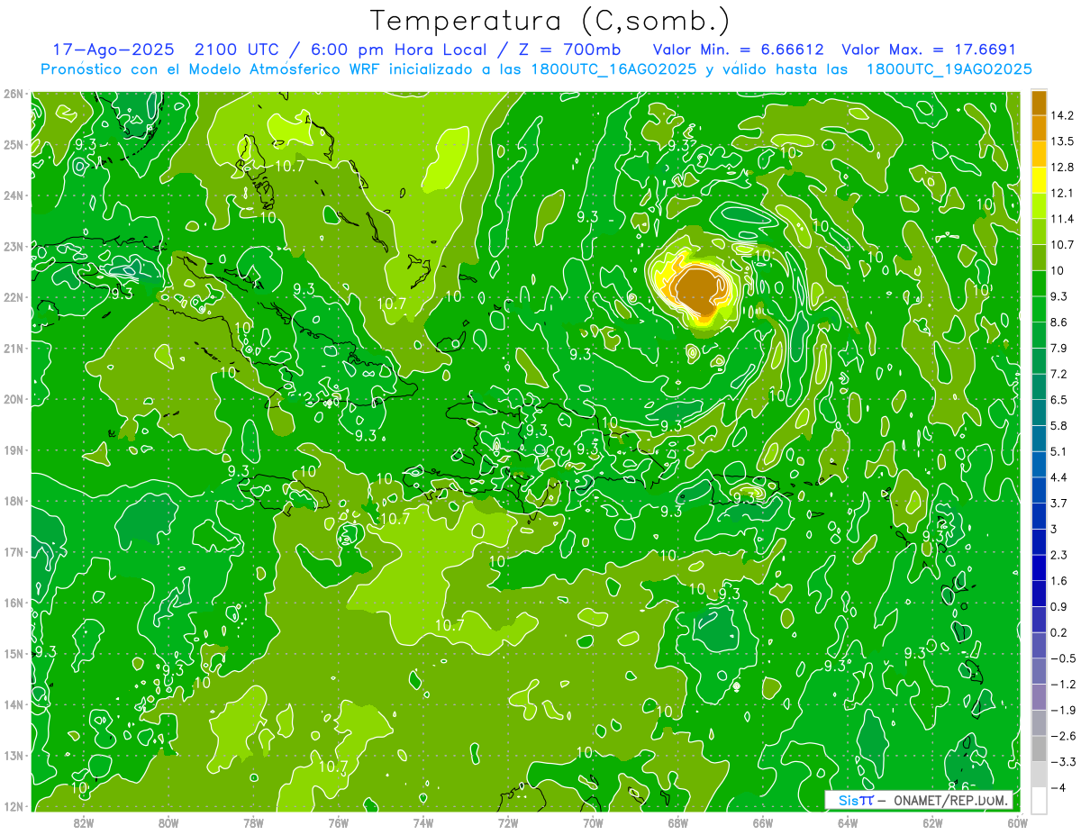Click the 68W longitude axis label
Screen dimensions: 1081x835
coord(677,822)
